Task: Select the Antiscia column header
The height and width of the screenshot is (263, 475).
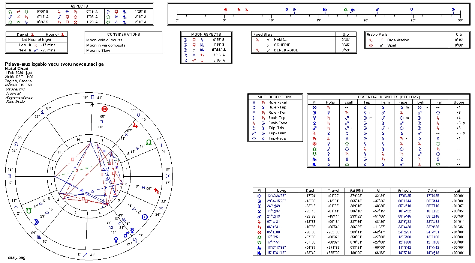Action: [x=405, y=190]
